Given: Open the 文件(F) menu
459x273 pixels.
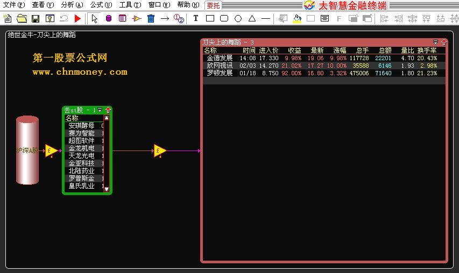Looking at the screenshot, I should 14,5.
